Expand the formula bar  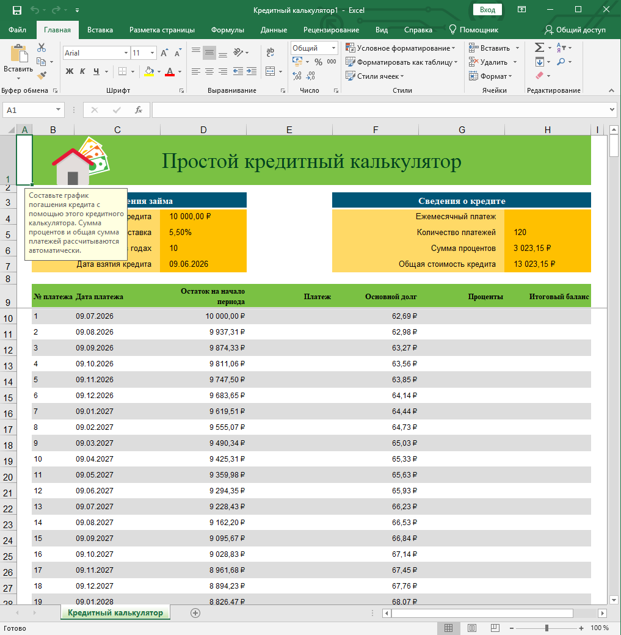click(x=612, y=110)
